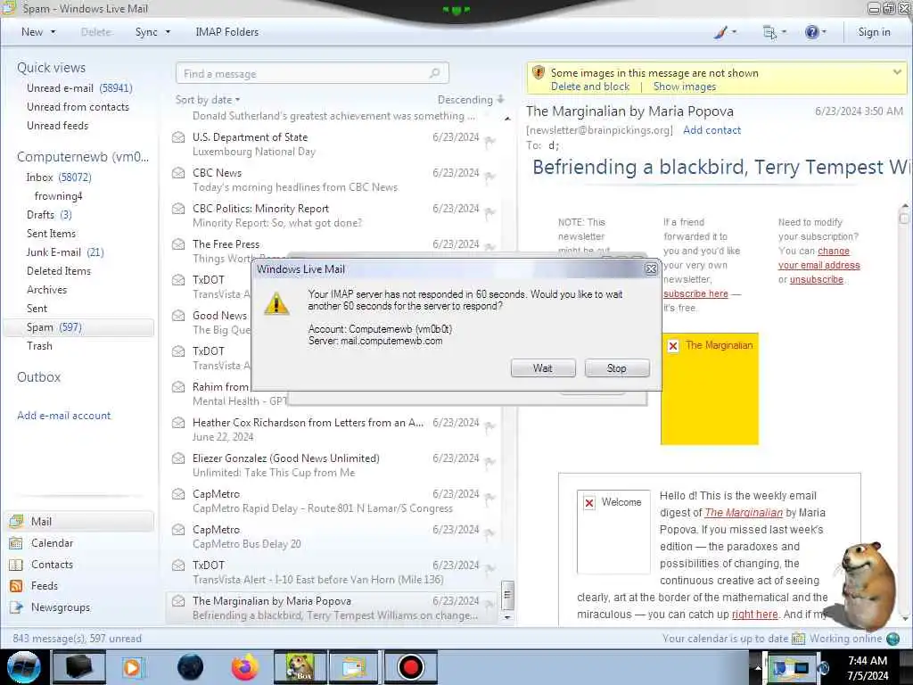Click IMAP Folders in the toolbar
The image size is (913, 685).
click(227, 32)
